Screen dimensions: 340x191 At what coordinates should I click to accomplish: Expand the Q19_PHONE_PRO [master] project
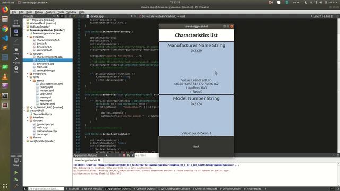coord(24,107)
